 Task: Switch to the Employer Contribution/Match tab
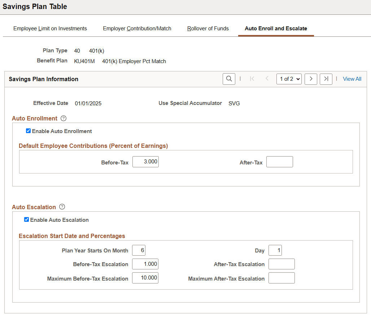click(137, 28)
